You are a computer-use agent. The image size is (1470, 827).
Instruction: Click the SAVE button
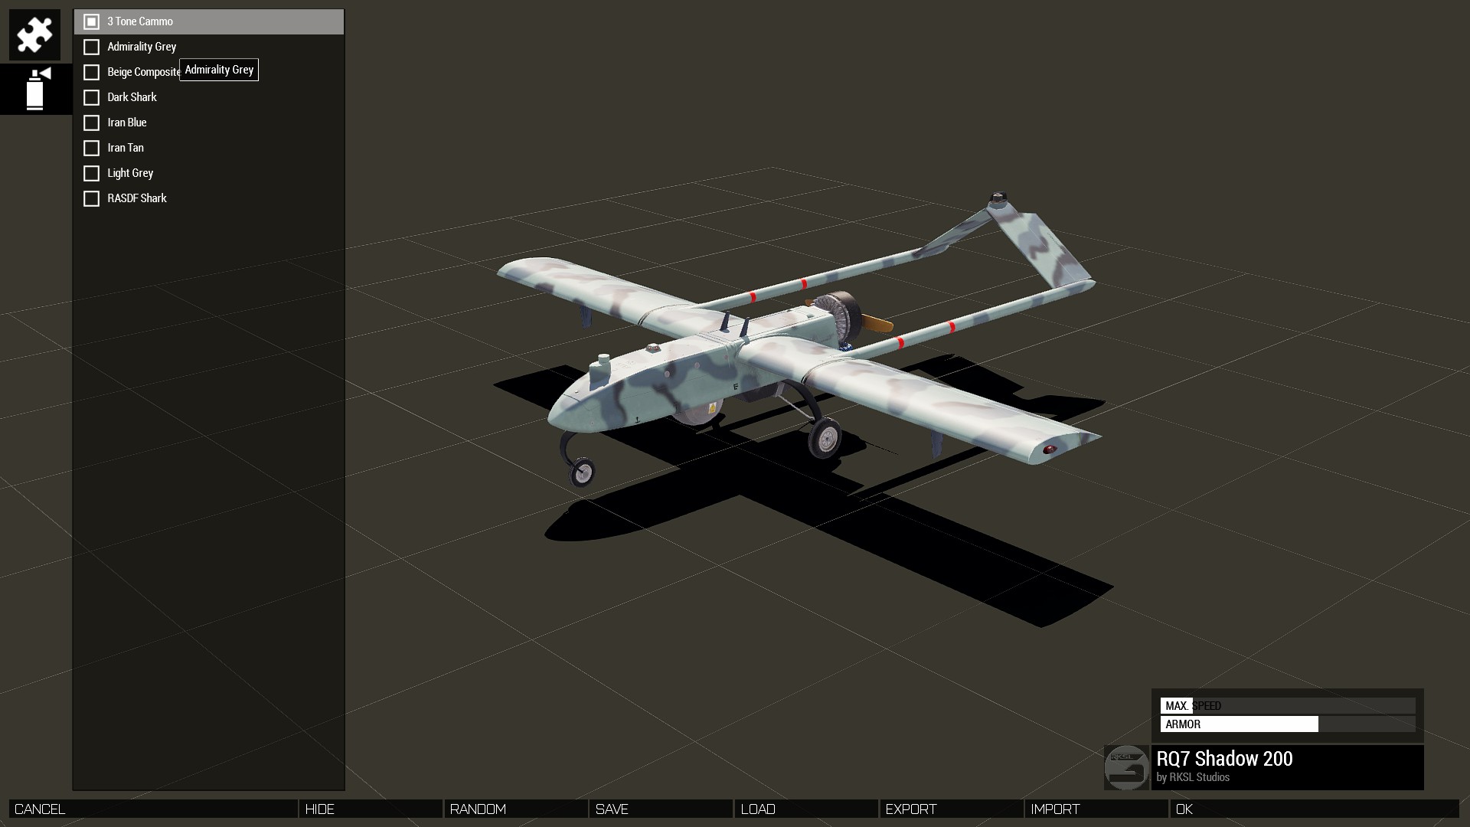pos(660,809)
